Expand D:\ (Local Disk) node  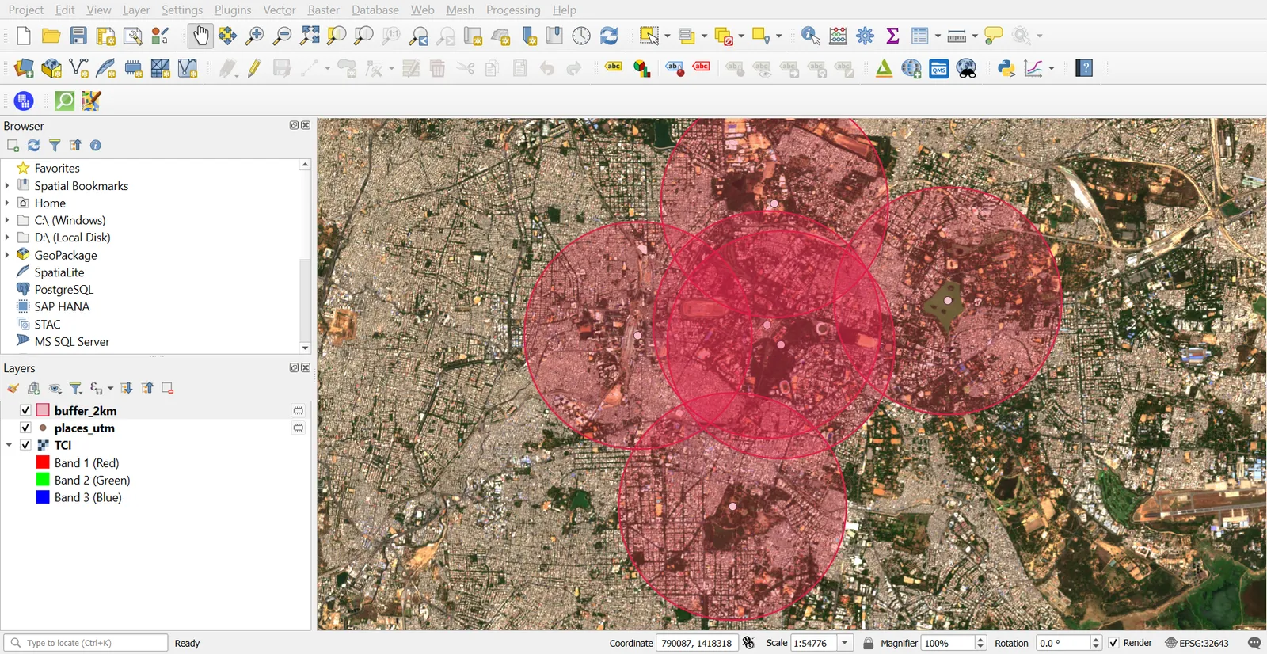[7, 238]
